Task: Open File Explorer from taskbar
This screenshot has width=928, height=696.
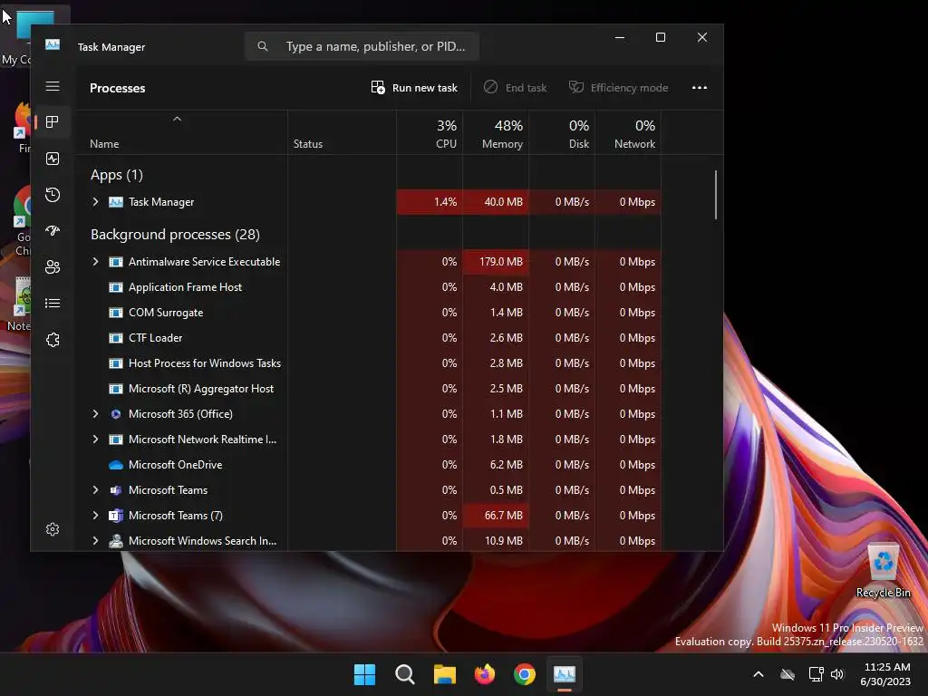Action: [x=444, y=674]
